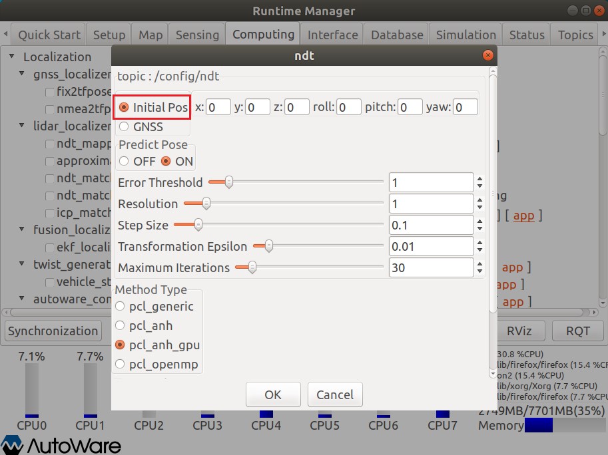Select the GNSS radio button

(x=124, y=126)
